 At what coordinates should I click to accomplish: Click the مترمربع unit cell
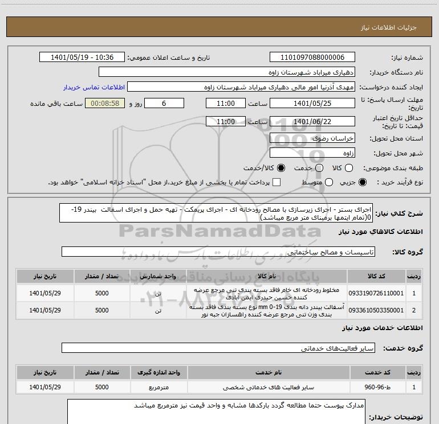click(x=158, y=388)
